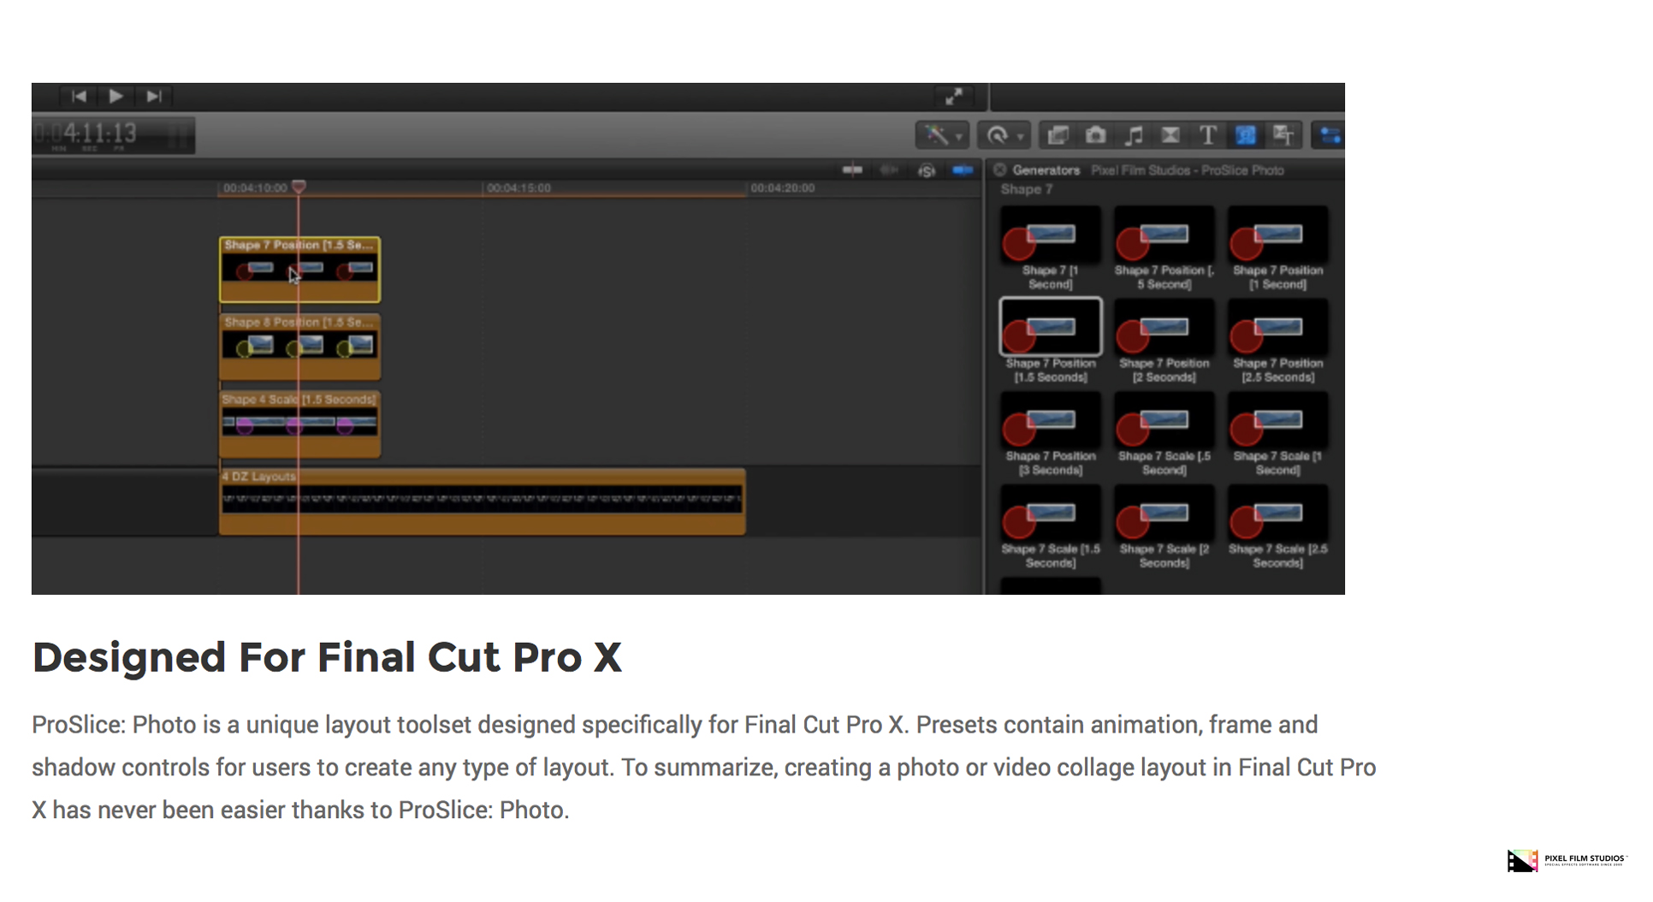Image resolution: width=1653 pixels, height=902 pixels.
Task: Toggle video skimming in the timeline
Action: [852, 170]
